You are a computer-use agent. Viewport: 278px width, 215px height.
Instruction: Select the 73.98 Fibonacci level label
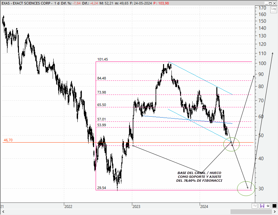click(101, 92)
